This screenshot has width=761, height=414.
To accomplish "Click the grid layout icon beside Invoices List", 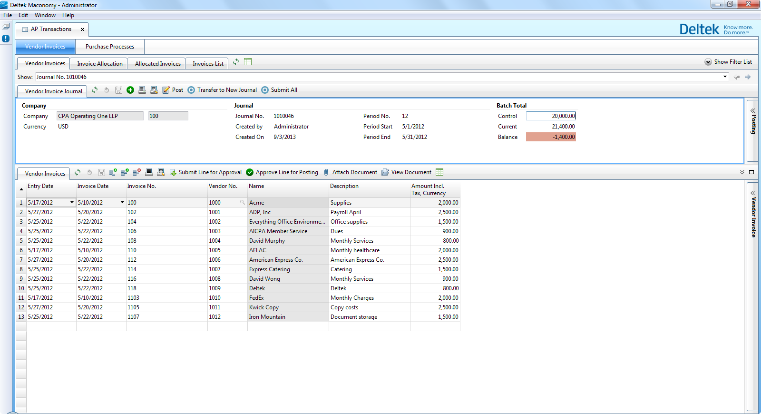I will point(248,62).
